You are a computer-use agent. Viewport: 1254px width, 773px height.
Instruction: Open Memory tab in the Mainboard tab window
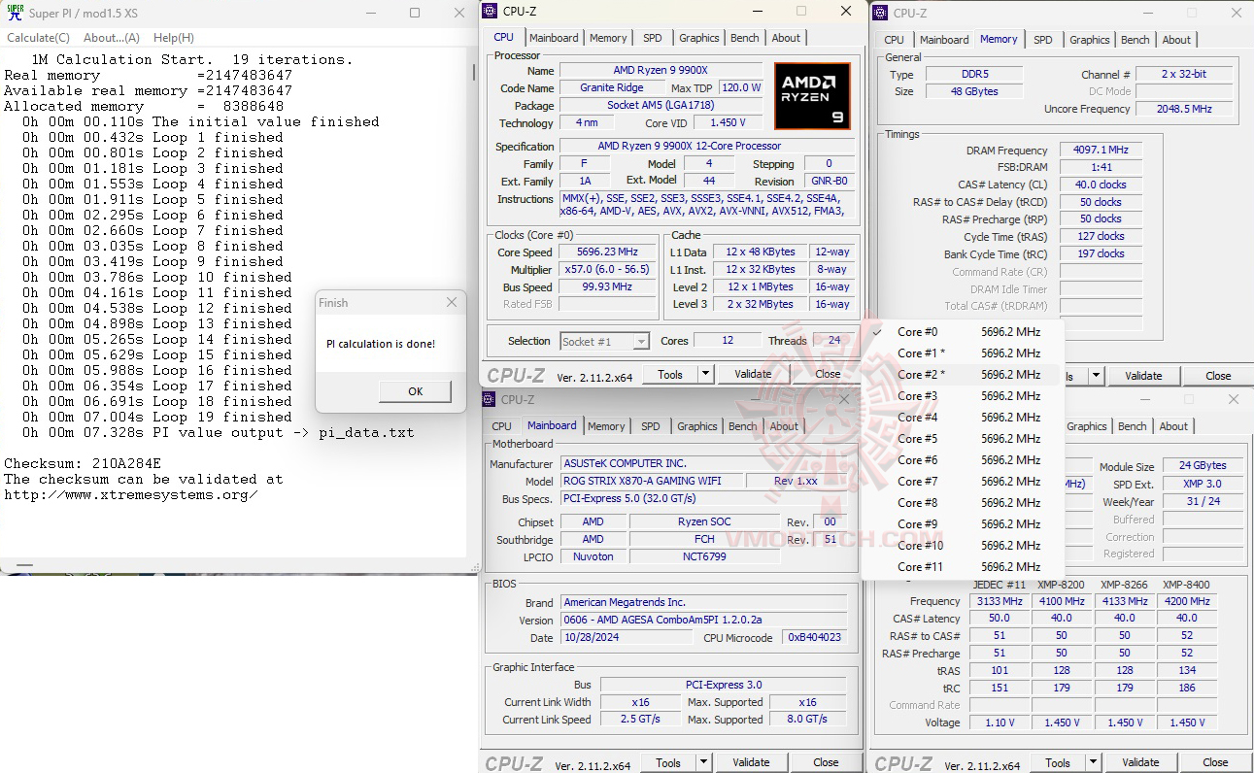coord(606,426)
